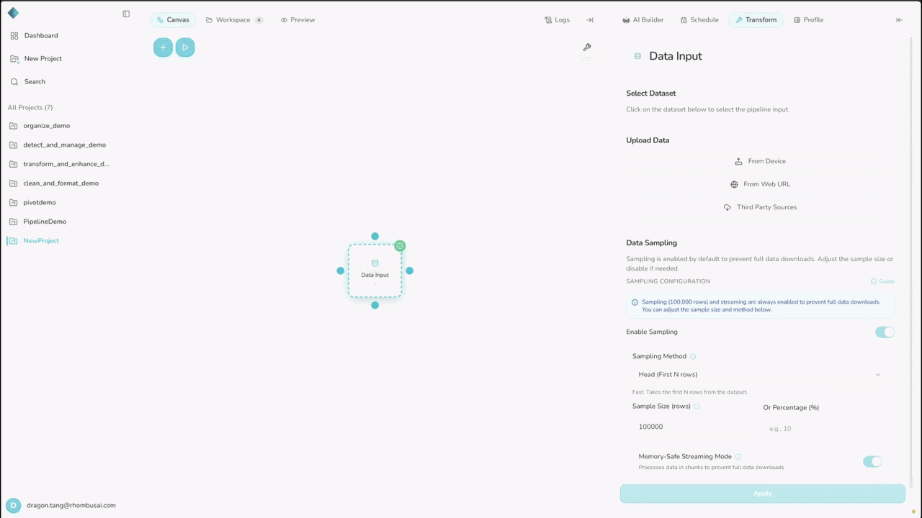Open the sampling Guide link
Image resolution: width=922 pixels, height=518 pixels.
click(x=882, y=281)
